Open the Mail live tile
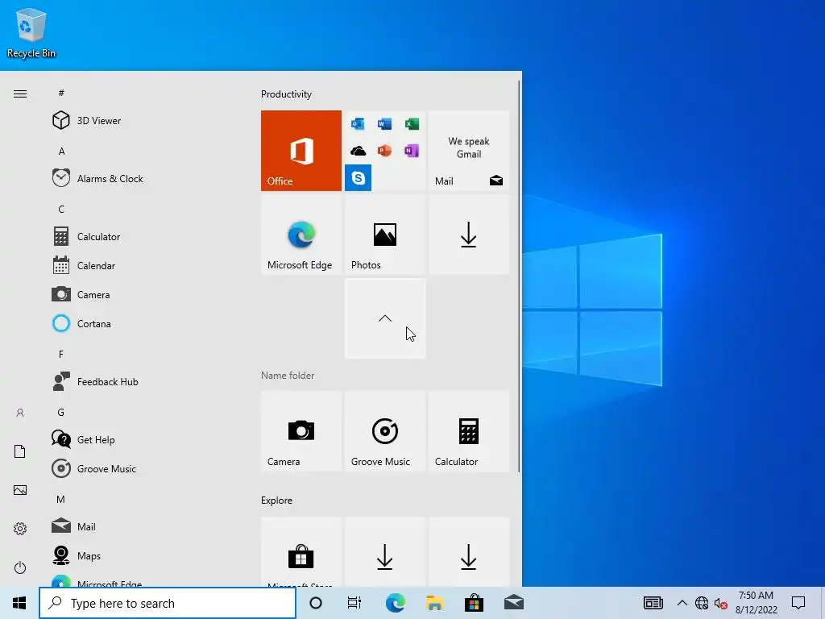This screenshot has width=825, height=619. point(469,151)
